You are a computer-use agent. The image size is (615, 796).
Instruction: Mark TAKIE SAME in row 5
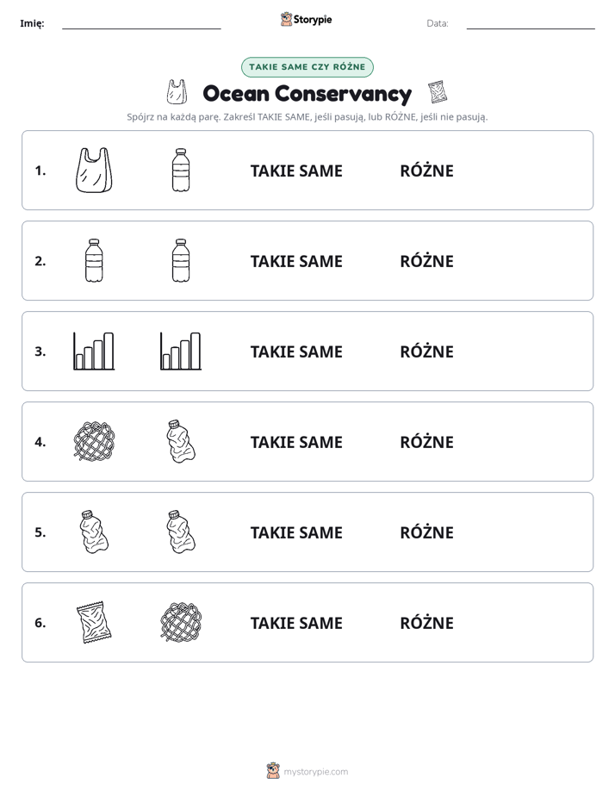pyautogui.click(x=296, y=532)
